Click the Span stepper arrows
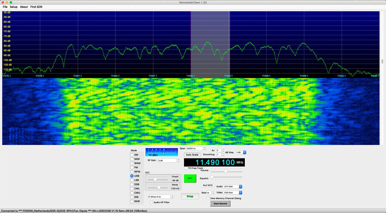The height and width of the screenshot is (213, 386). point(205,149)
